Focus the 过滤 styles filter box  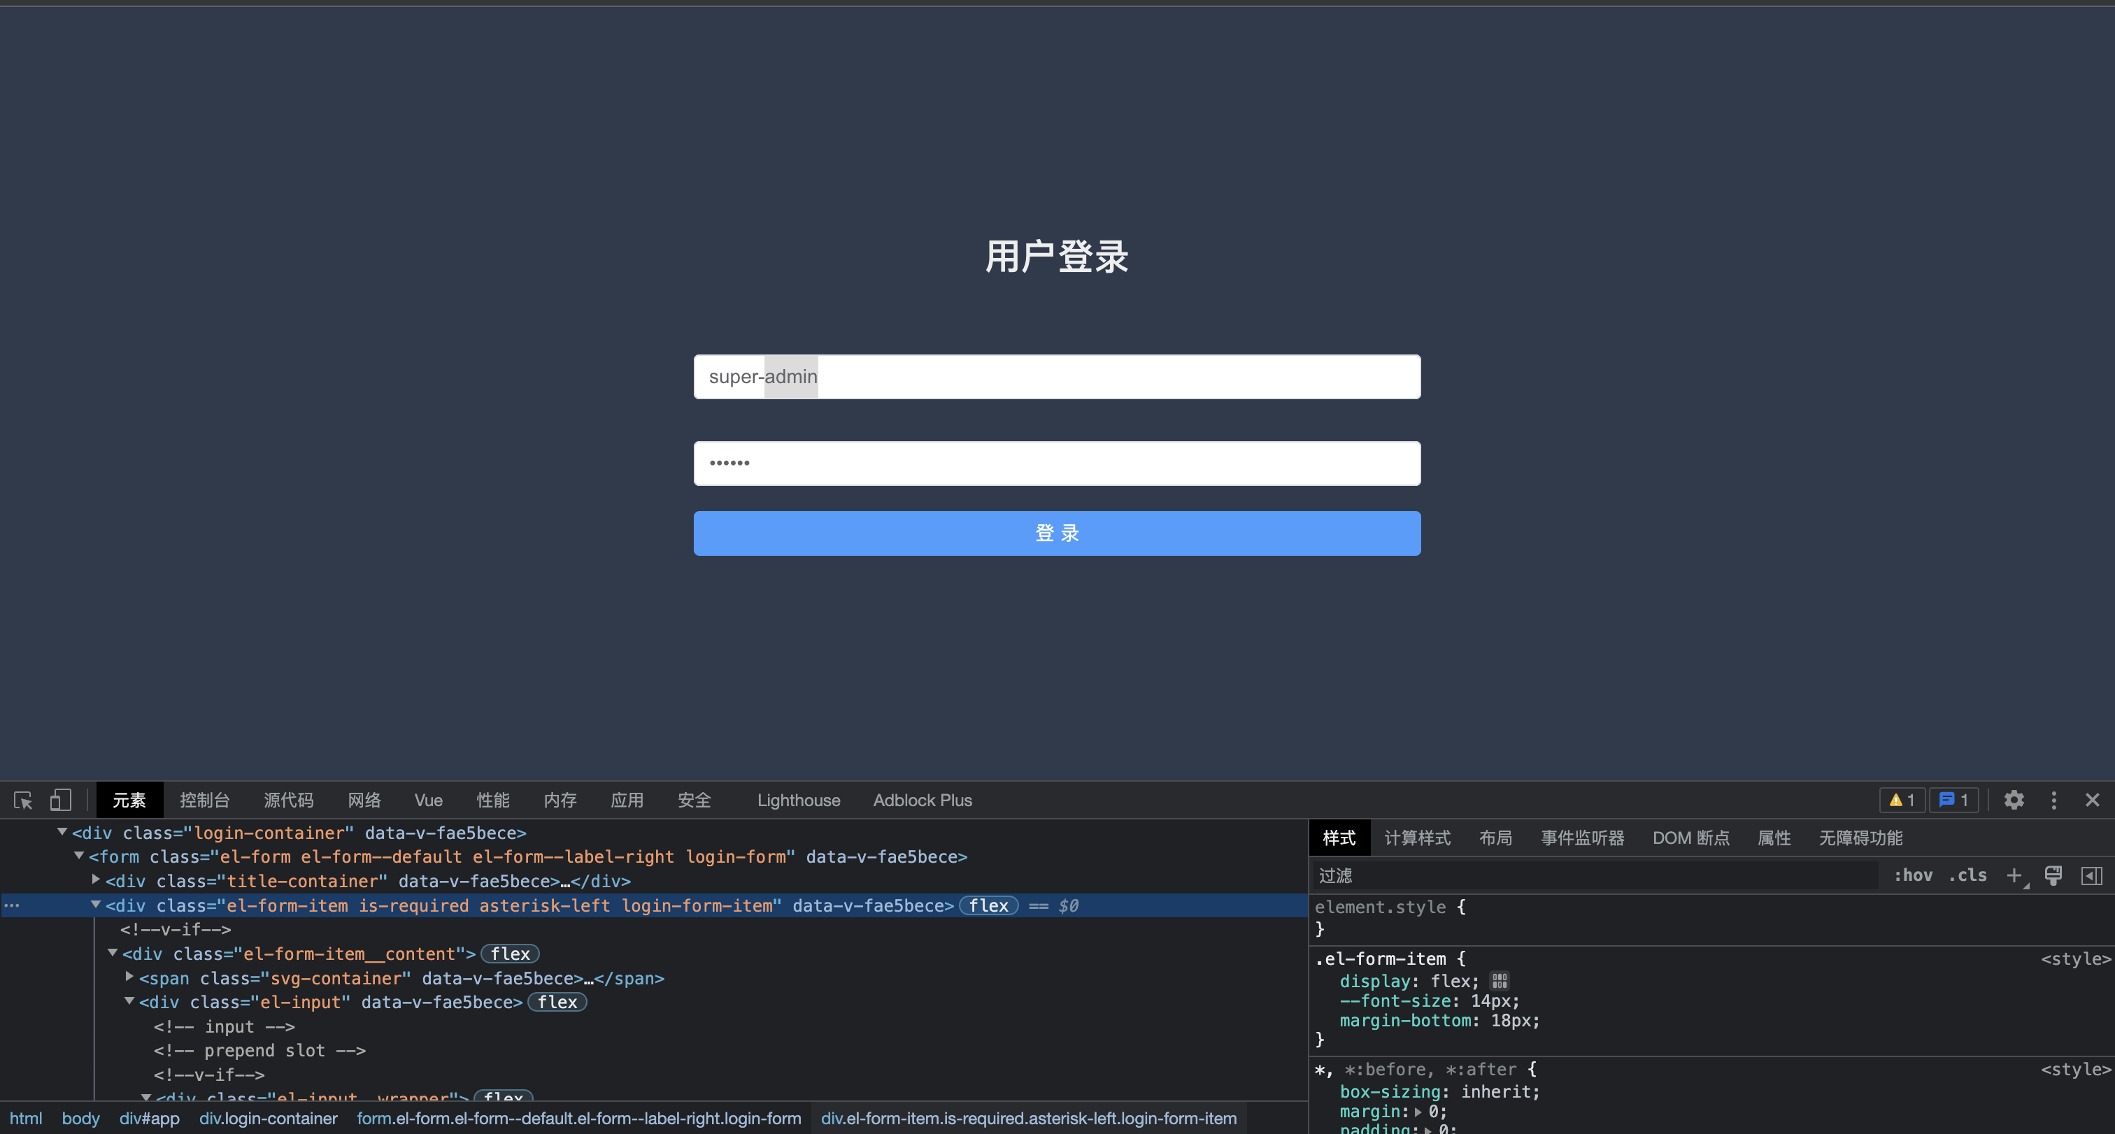[1595, 875]
